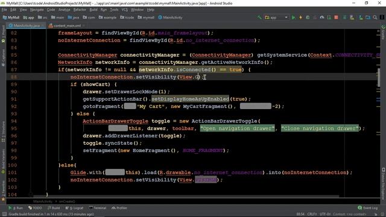
Task: Click the red Stop button icon
Action: [x=336, y=17]
